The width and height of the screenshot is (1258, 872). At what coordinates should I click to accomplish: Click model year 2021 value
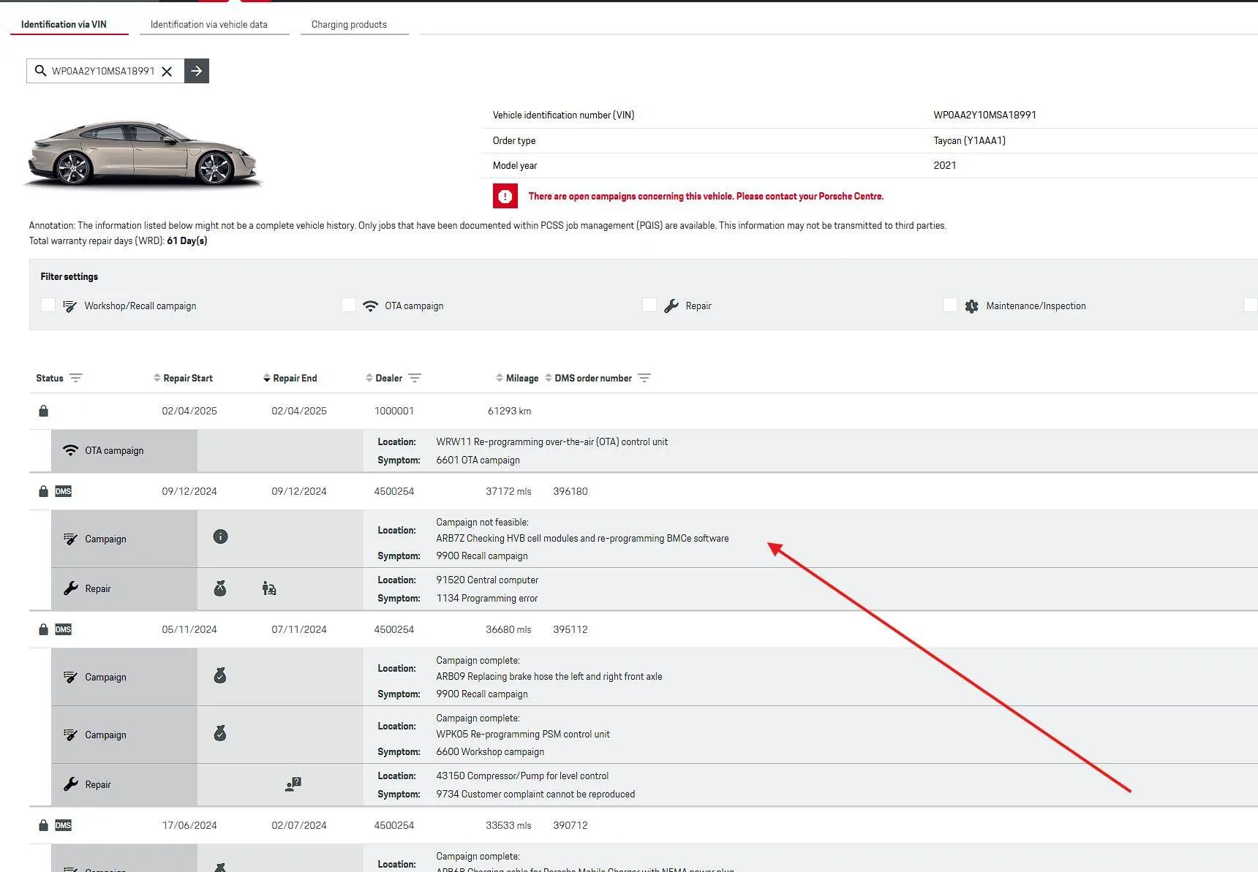pos(944,165)
